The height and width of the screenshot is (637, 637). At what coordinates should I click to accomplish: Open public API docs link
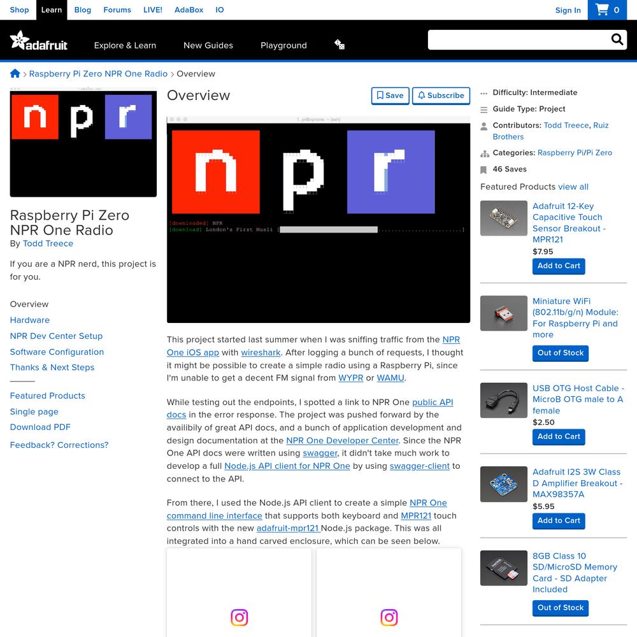[x=433, y=402]
